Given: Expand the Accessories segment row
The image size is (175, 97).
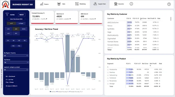Looking at the screenshot, I should coord(108,70).
